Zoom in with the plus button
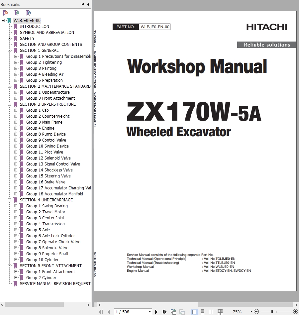The width and height of the screenshot is (299, 315). (295, 312)
